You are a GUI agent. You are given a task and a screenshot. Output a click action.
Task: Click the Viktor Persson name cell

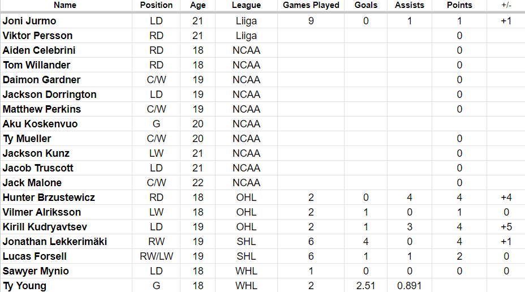[37, 36]
